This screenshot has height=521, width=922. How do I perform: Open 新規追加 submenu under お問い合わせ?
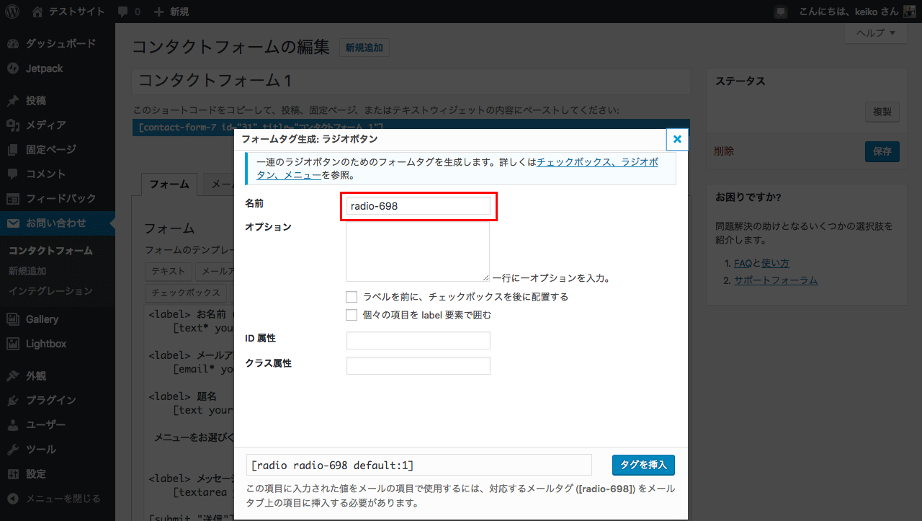pyautogui.click(x=27, y=271)
